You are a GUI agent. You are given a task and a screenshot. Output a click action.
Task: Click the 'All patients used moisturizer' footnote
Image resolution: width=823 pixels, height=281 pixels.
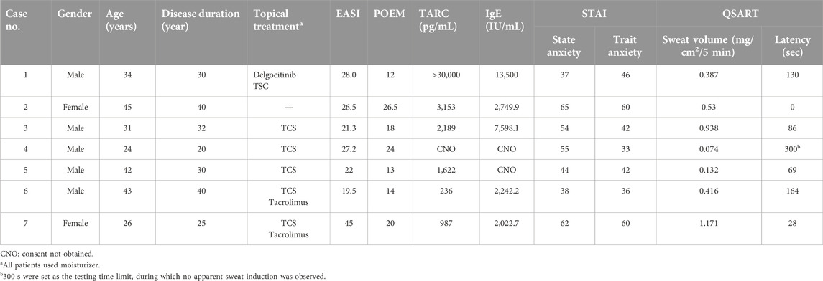tap(49, 265)
